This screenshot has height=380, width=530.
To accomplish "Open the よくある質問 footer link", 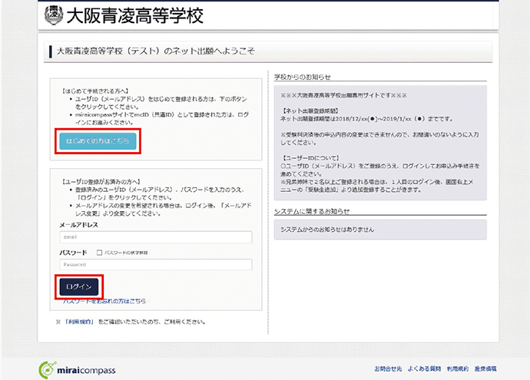I will (424, 368).
